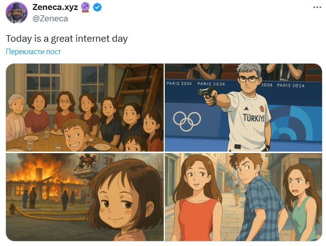Open the Zeneca.xyz profile avatar
The image size is (326, 246).
point(16,12)
